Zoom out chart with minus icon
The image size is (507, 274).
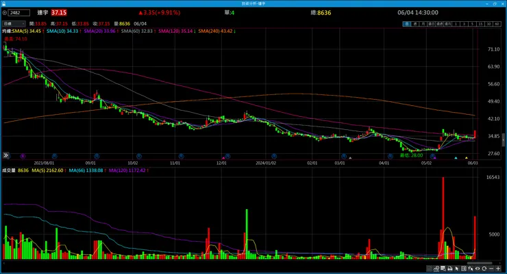491,269
